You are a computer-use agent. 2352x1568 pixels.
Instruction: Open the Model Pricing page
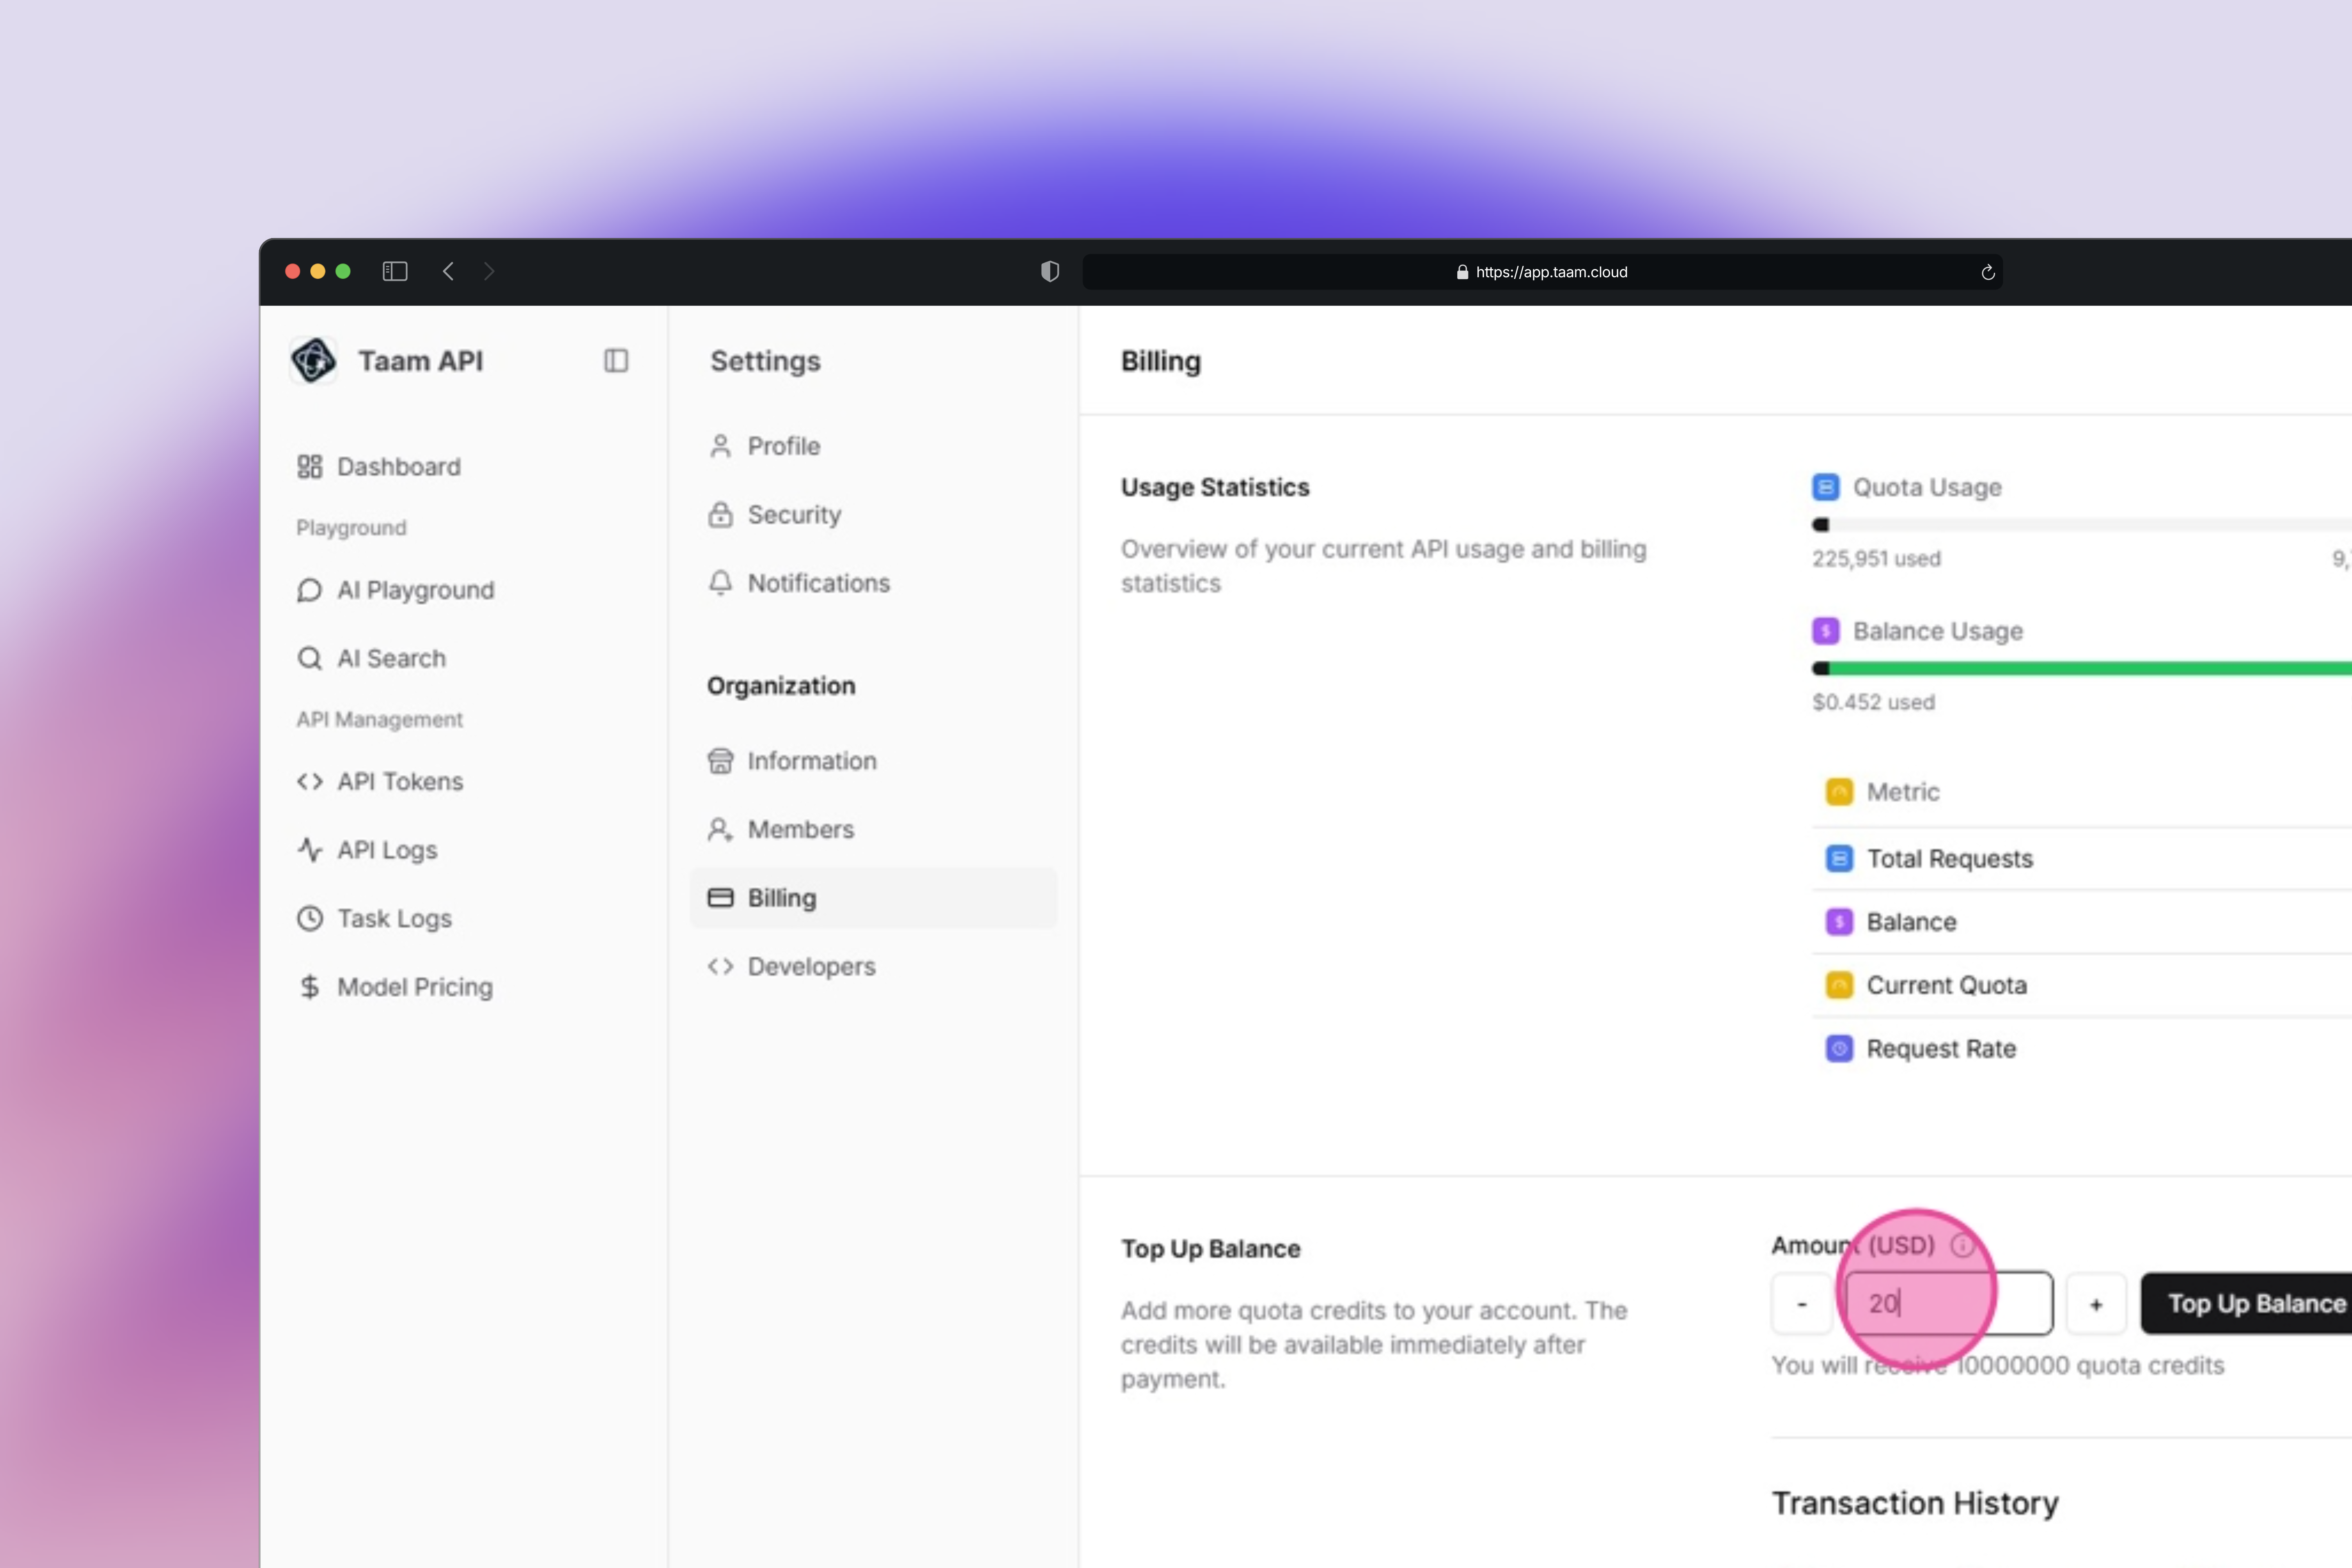coord(414,987)
